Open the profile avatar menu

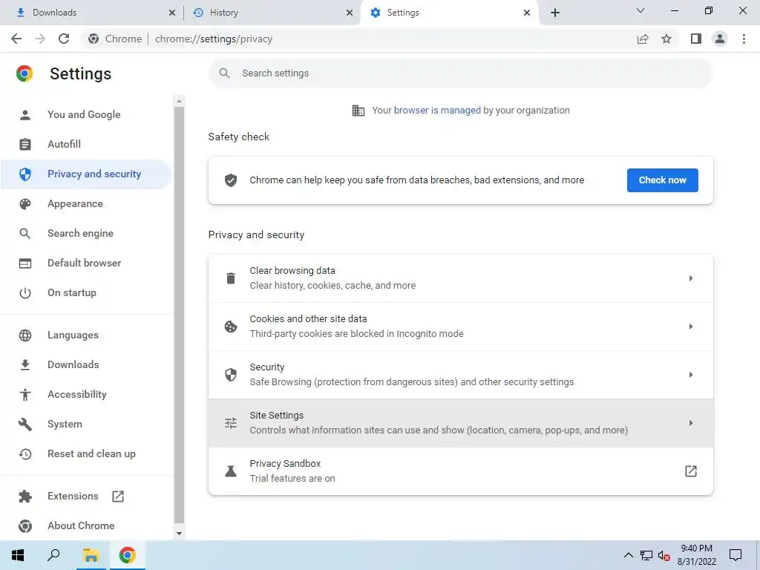point(720,39)
